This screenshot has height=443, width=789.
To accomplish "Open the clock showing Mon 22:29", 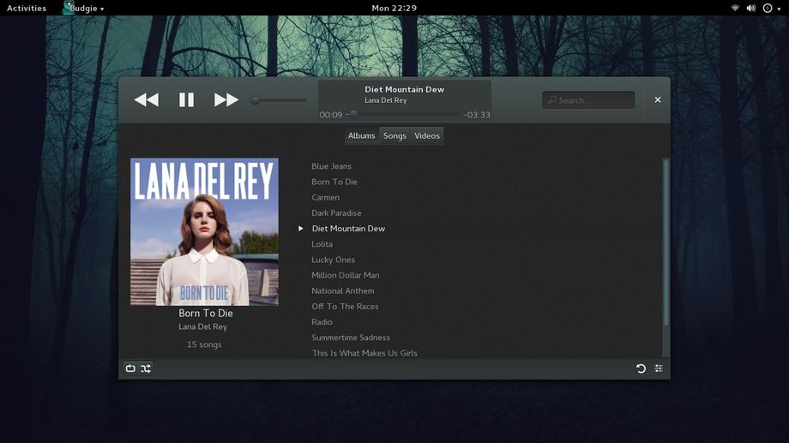I will click(394, 8).
